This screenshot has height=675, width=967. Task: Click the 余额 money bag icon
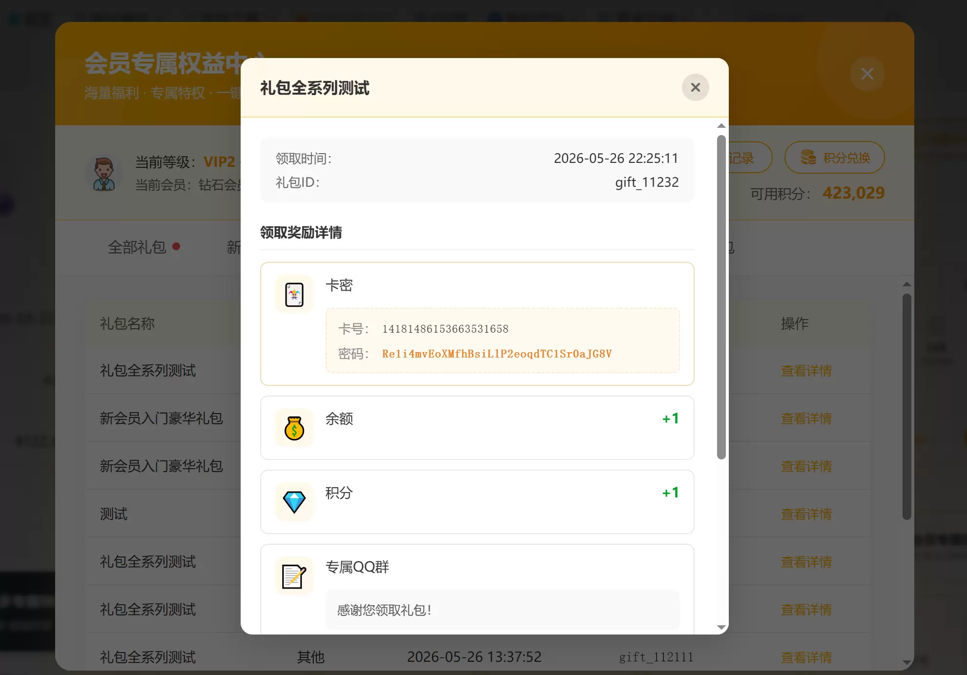click(294, 428)
